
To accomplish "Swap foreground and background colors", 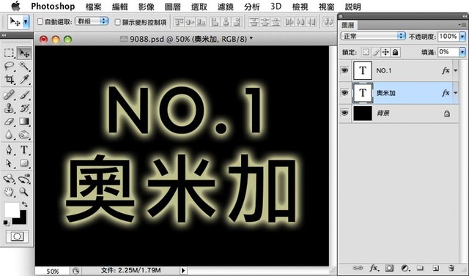I will pos(24,204).
